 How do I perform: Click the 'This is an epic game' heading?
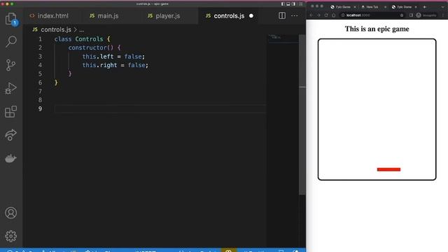377,29
